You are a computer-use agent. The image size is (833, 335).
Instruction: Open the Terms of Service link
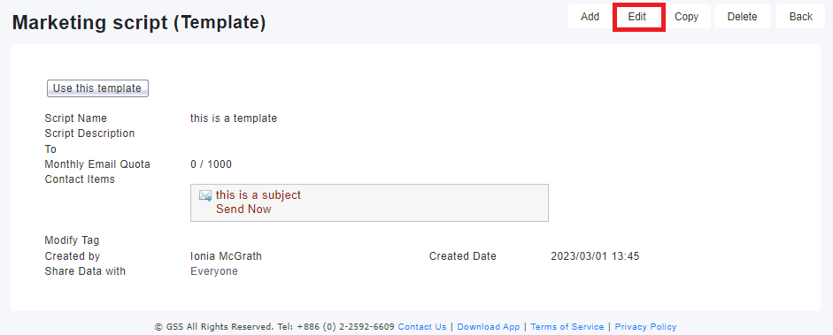[567, 326]
